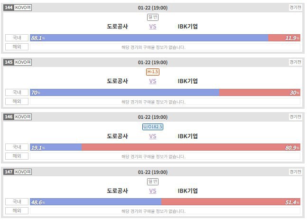Click the 일반 tag in match 144
Screen dimensions: 307x220
[153, 17]
